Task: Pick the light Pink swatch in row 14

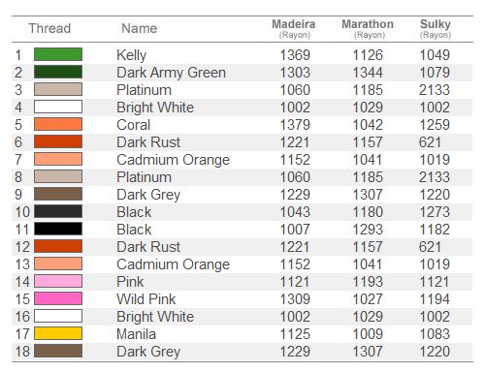Action: coord(58,281)
